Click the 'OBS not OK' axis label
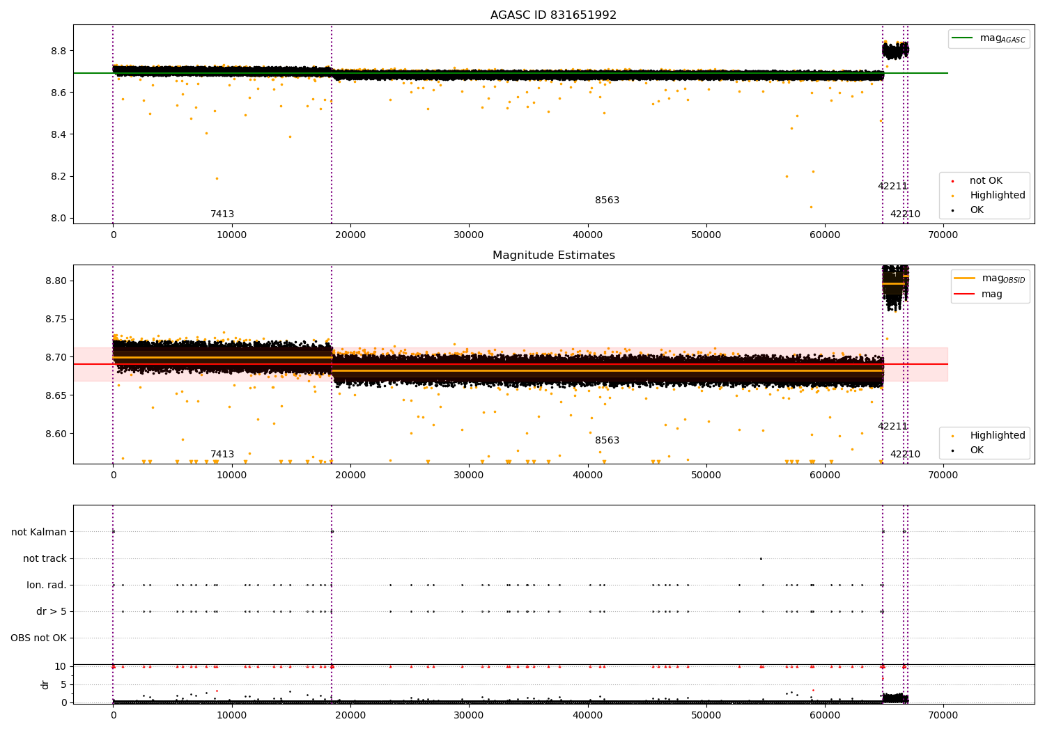The height and width of the screenshot is (731, 1045). [x=38, y=638]
